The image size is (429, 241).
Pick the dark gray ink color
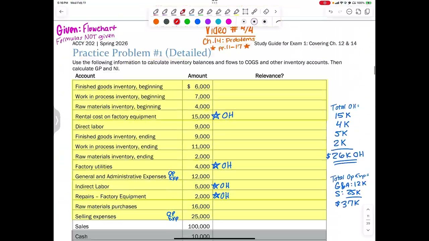(x=167, y=21)
